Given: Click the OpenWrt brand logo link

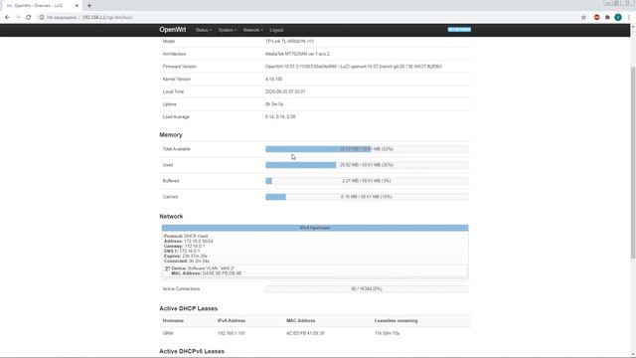Looking at the screenshot, I should coord(172,30).
